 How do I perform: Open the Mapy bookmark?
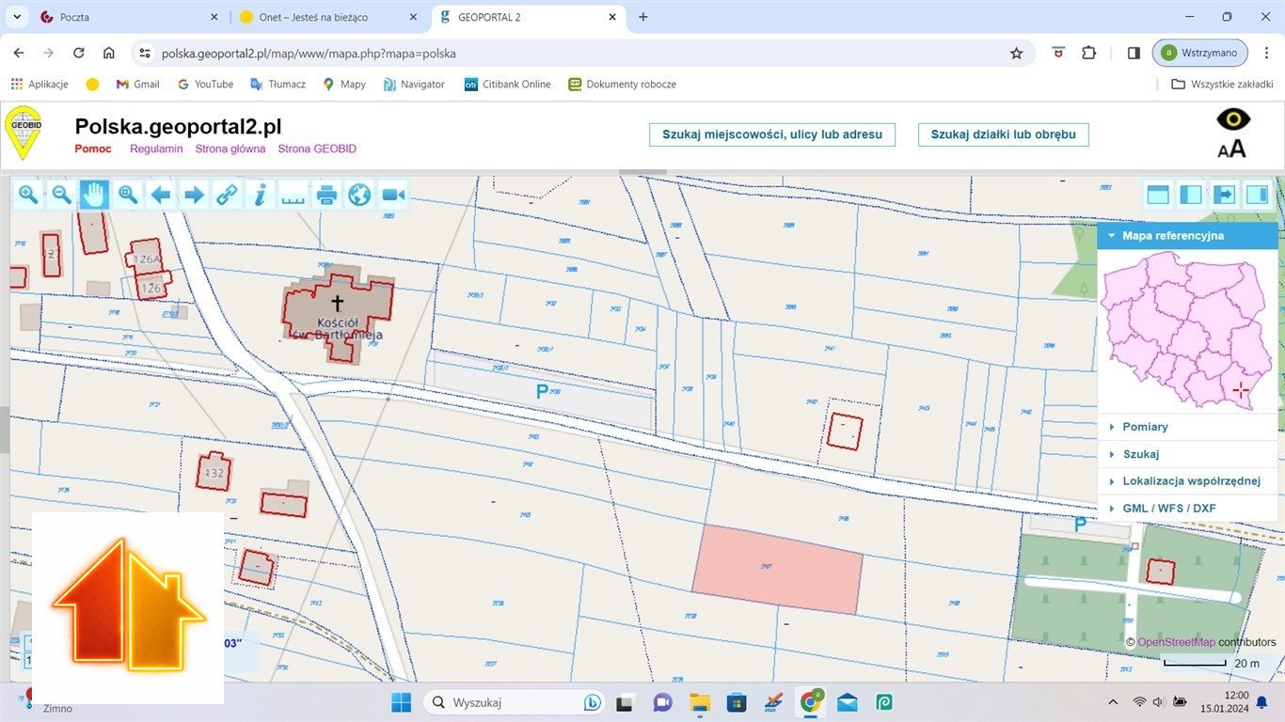[344, 84]
